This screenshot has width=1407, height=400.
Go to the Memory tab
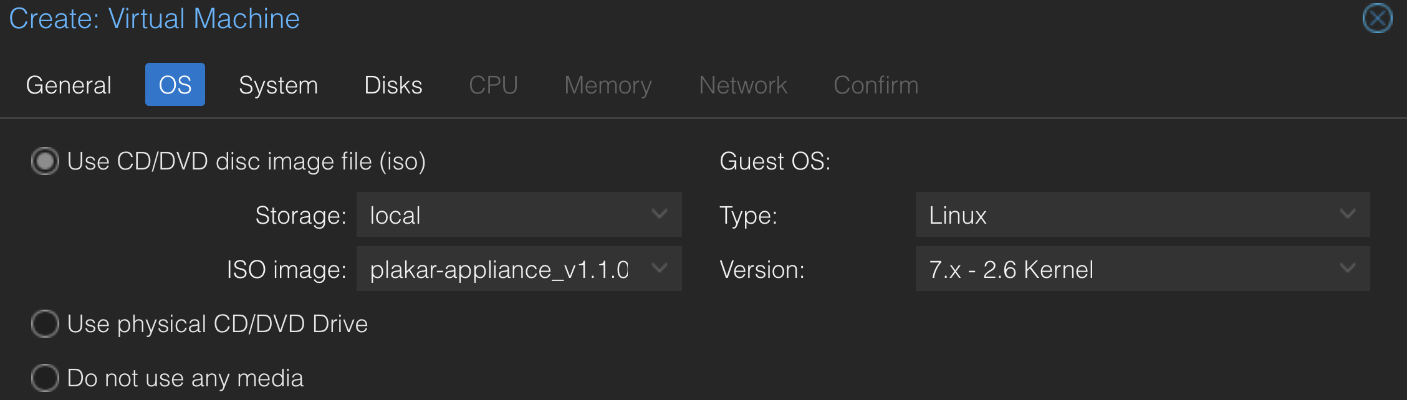608,85
